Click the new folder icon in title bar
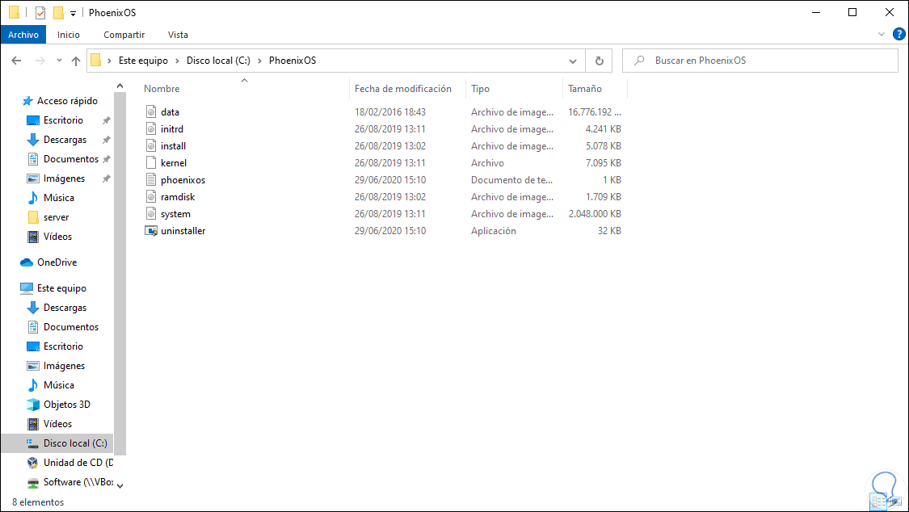Viewport: 909px width, 512px height. click(58, 13)
